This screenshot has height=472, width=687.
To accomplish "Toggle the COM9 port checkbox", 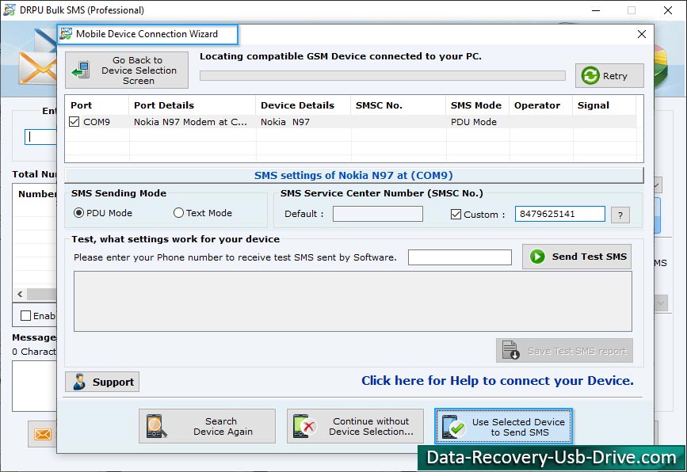I will (74, 122).
